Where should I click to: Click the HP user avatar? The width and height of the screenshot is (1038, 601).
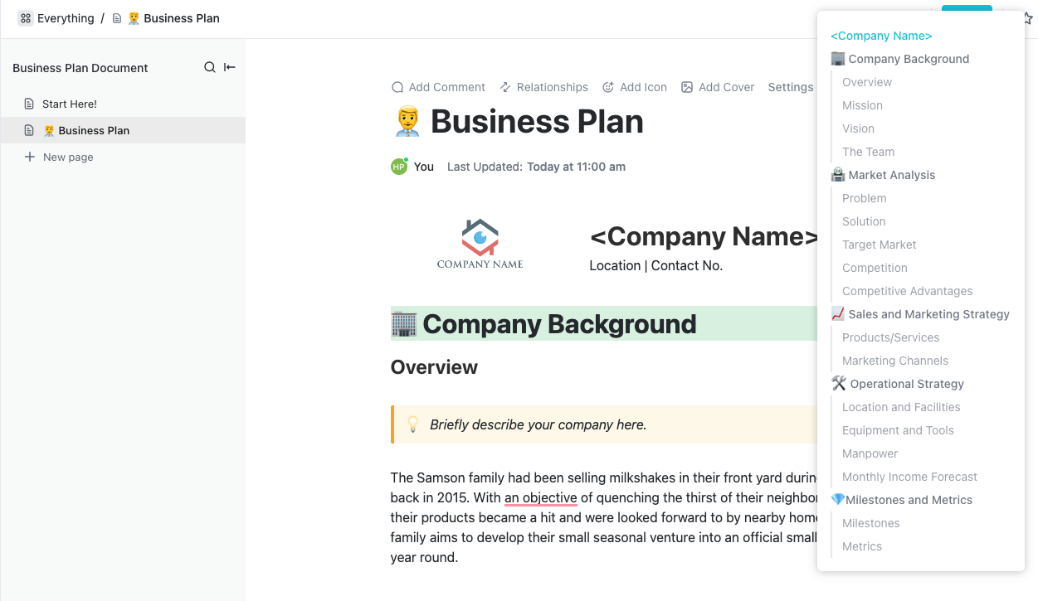pyautogui.click(x=399, y=167)
